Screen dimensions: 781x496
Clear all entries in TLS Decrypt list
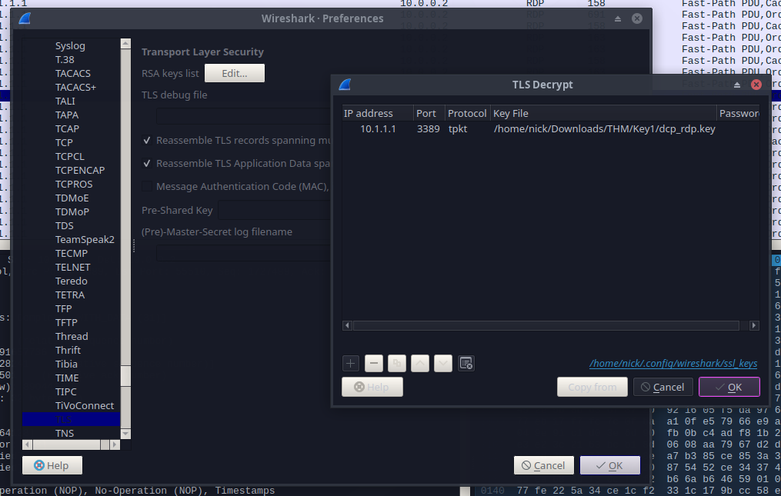(466, 364)
